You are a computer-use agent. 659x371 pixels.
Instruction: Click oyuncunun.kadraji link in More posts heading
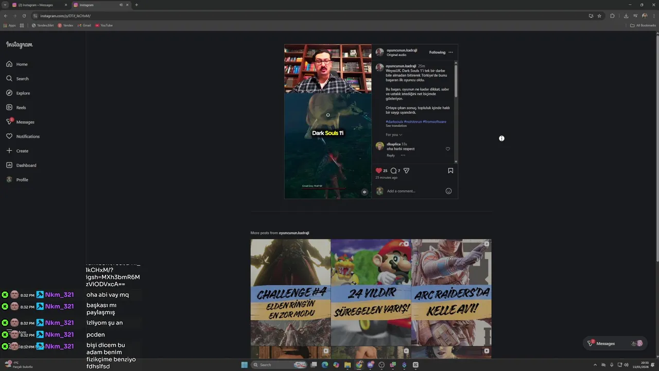coord(294,233)
